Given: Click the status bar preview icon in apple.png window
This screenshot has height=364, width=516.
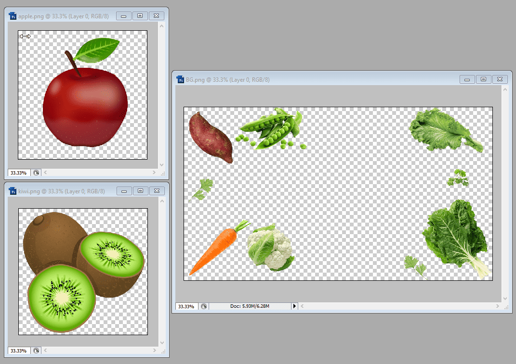Looking at the screenshot, I should coord(36,173).
